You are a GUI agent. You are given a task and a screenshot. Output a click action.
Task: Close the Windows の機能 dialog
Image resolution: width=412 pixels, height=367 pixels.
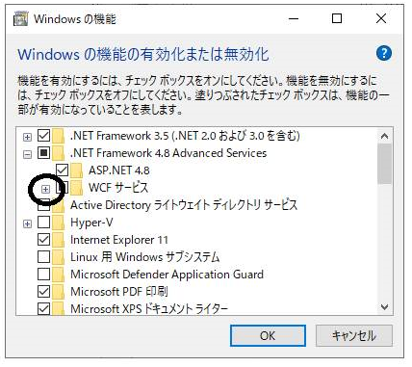381,18
